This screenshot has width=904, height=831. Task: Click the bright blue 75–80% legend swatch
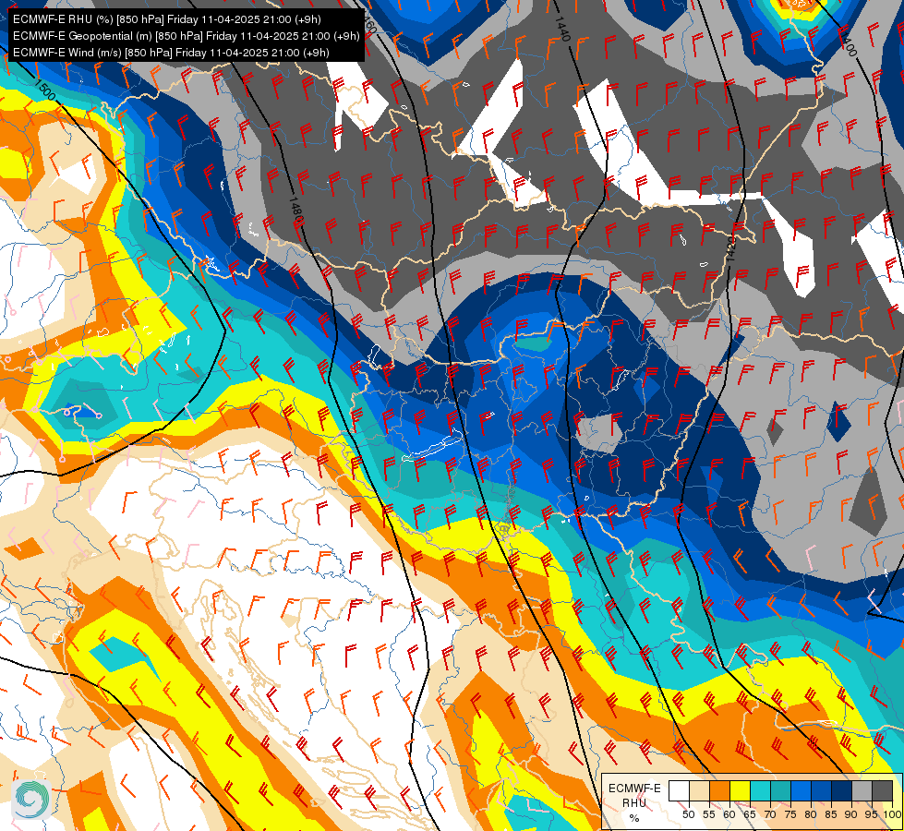pos(802,790)
